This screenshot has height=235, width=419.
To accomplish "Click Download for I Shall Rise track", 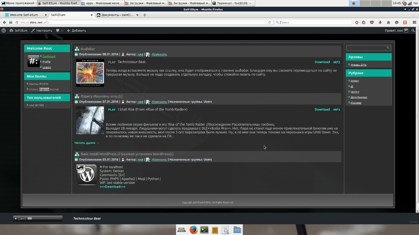I will click(322, 110).
